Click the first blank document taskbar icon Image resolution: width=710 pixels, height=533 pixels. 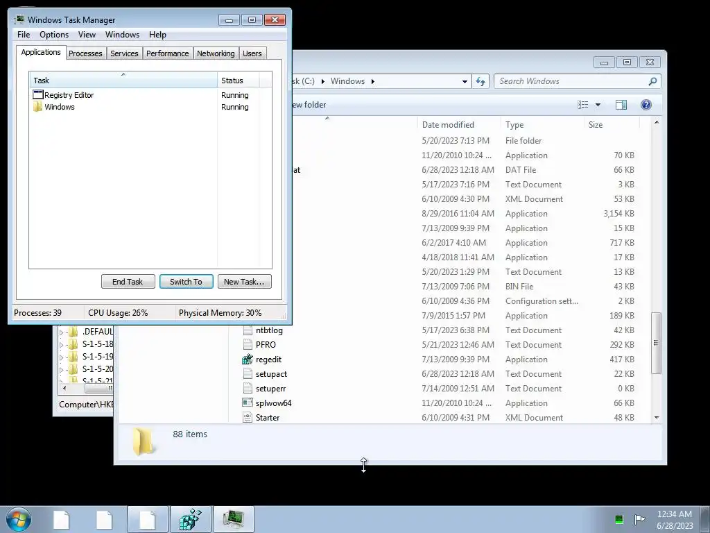click(x=61, y=519)
